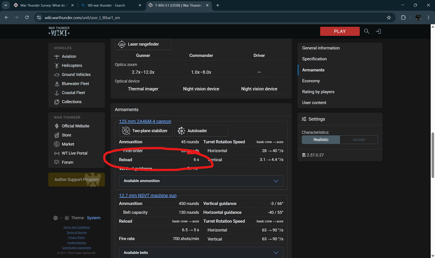Screen dimensions: 435x258
Task: Click the login arrow icon
Action: [x=378, y=31]
